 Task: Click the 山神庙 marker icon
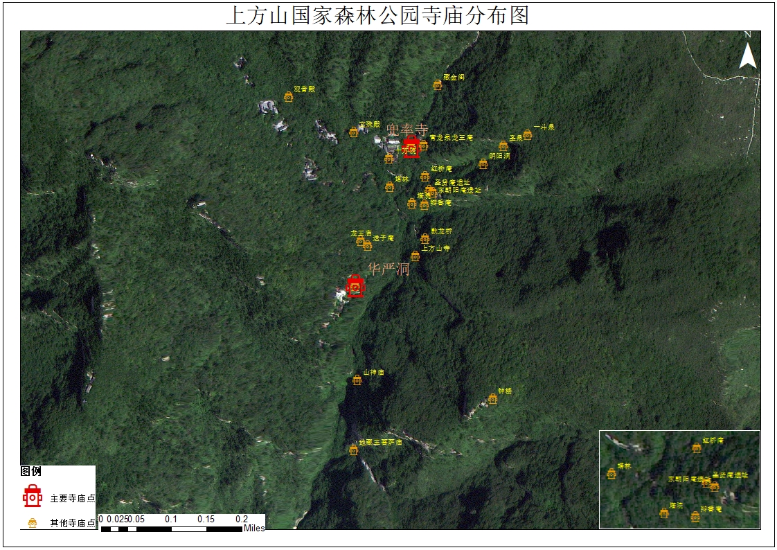[x=357, y=380]
